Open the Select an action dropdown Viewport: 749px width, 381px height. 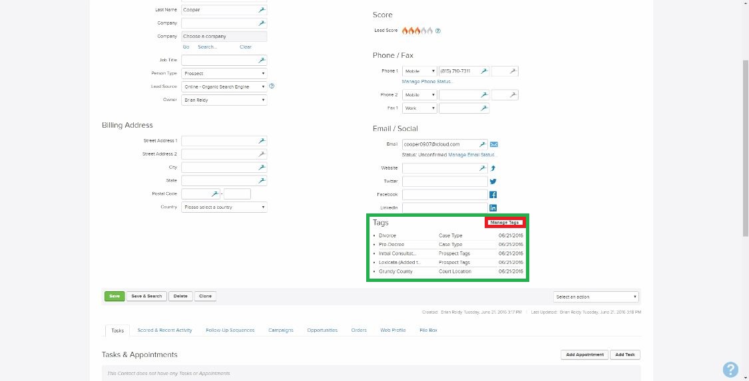596,297
